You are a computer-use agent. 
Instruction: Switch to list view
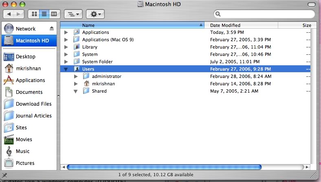pyautogui.click(x=44, y=14)
